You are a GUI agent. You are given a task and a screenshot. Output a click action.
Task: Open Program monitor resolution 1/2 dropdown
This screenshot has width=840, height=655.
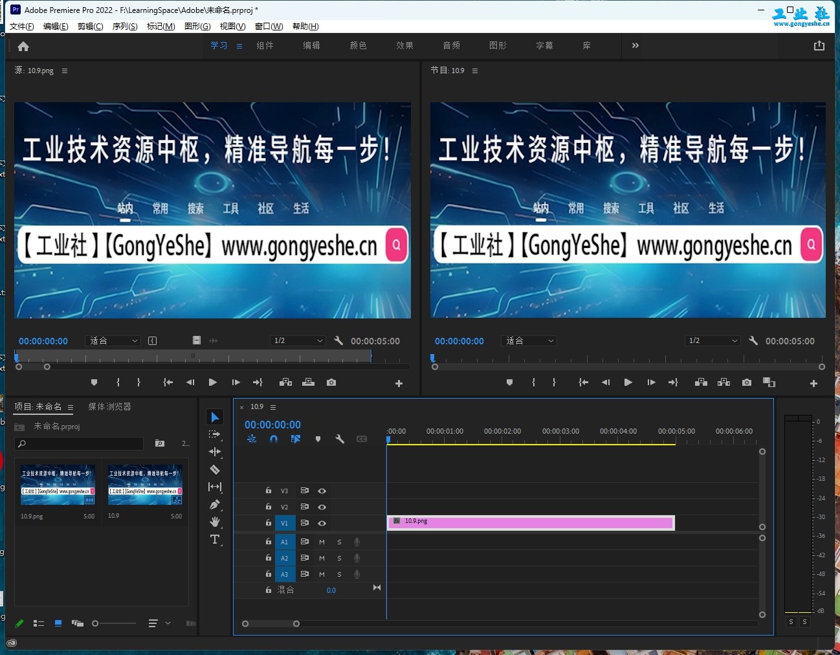[713, 340]
